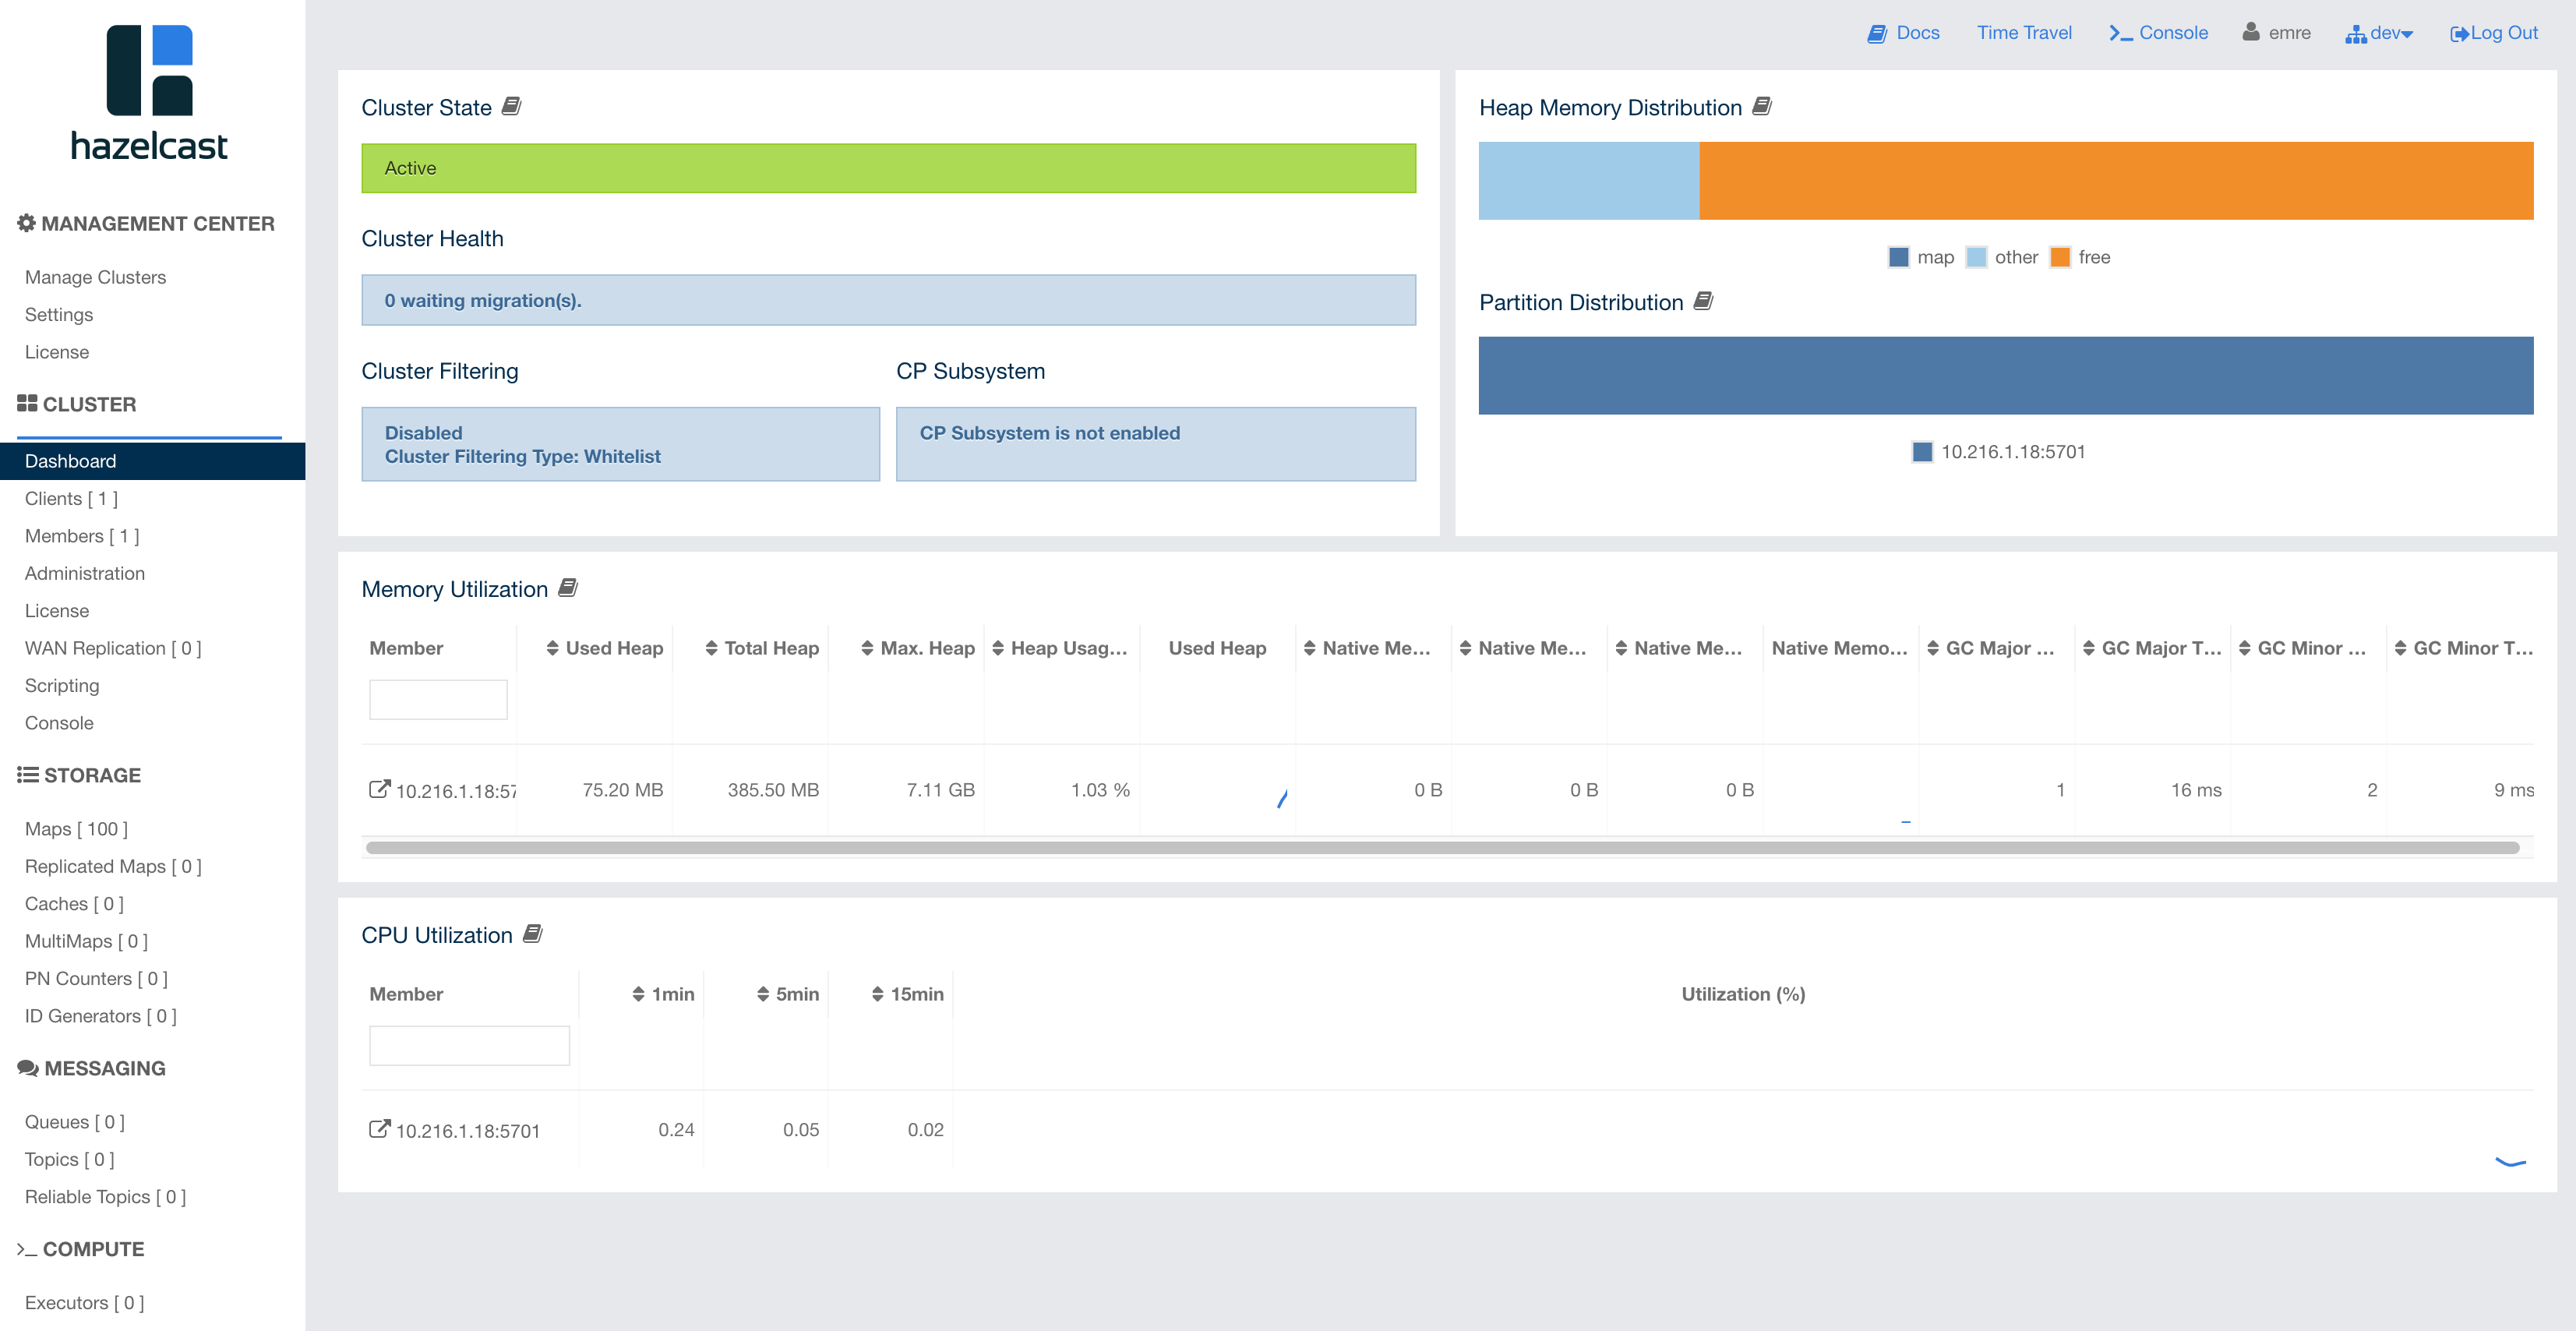Click the Memory Utilization Member filter field

(x=438, y=699)
